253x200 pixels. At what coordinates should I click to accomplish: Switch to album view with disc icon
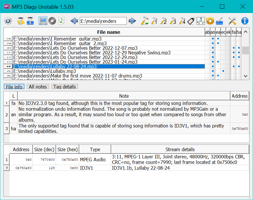(x=52, y=21)
